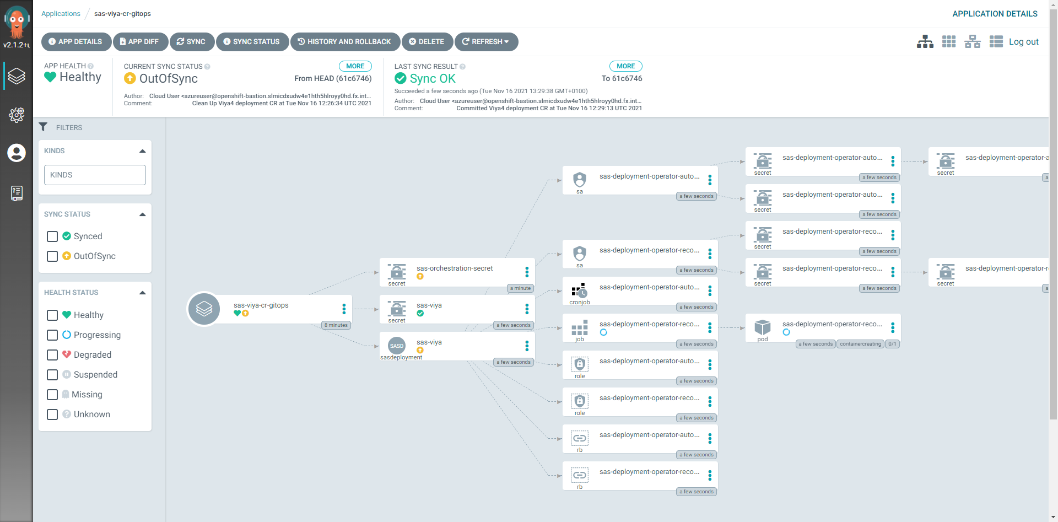Enable the Synced sync status filter
The height and width of the screenshot is (522, 1058).
(52, 236)
